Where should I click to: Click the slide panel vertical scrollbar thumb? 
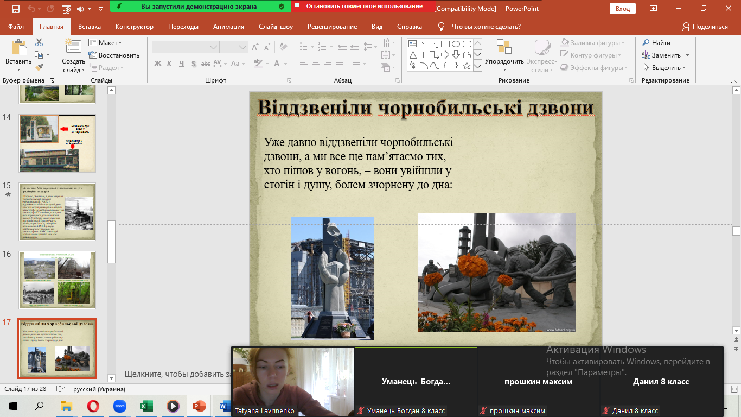coord(112,242)
